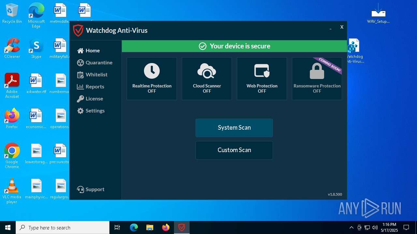
Task: Open Firefox from taskbar
Action: tap(166, 227)
